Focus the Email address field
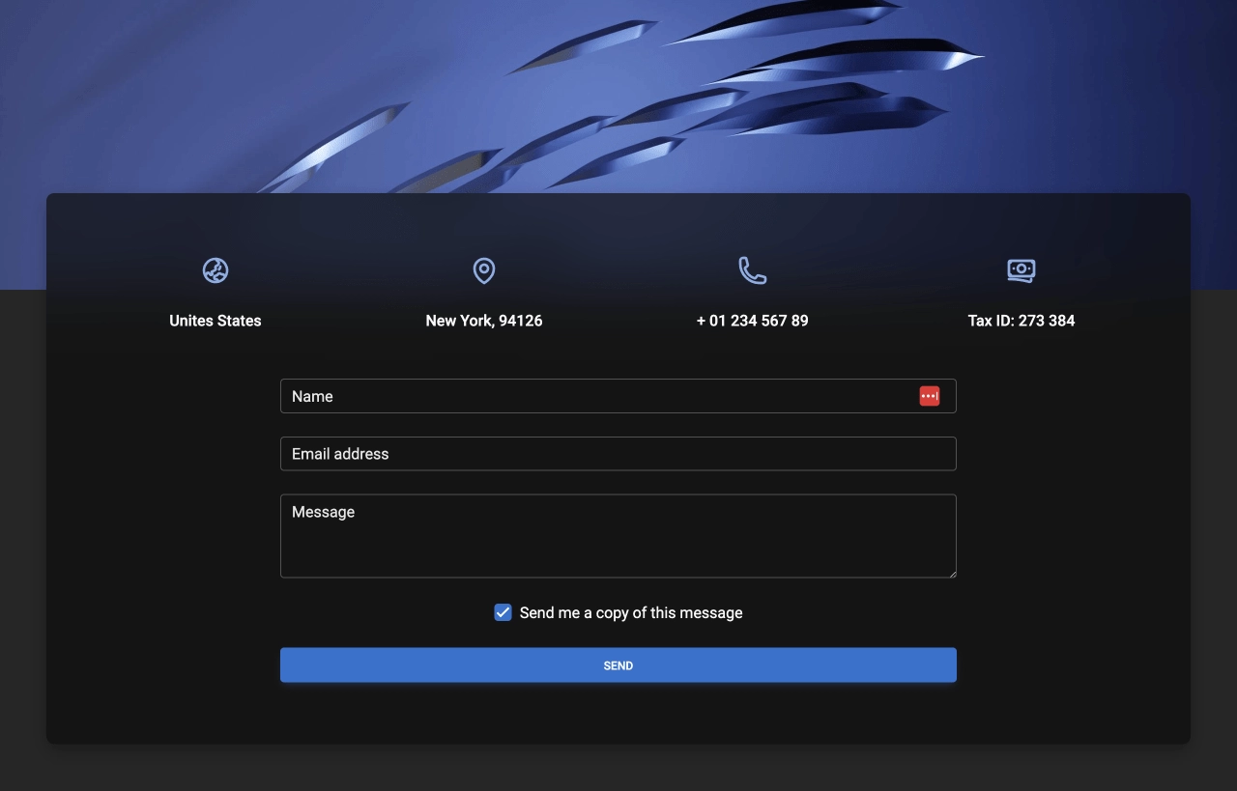The image size is (1237, 791). [618, 454]
